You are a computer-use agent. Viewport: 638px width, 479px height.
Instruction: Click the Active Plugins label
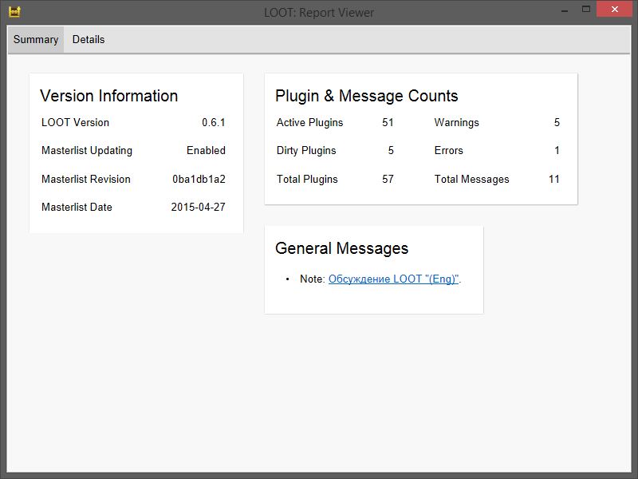click(x=309, y=123)
